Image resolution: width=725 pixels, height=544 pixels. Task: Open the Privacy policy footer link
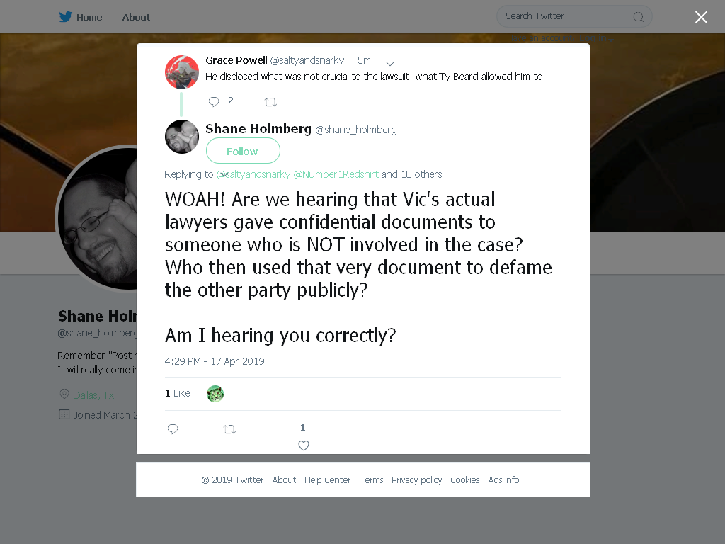(416, 480)
